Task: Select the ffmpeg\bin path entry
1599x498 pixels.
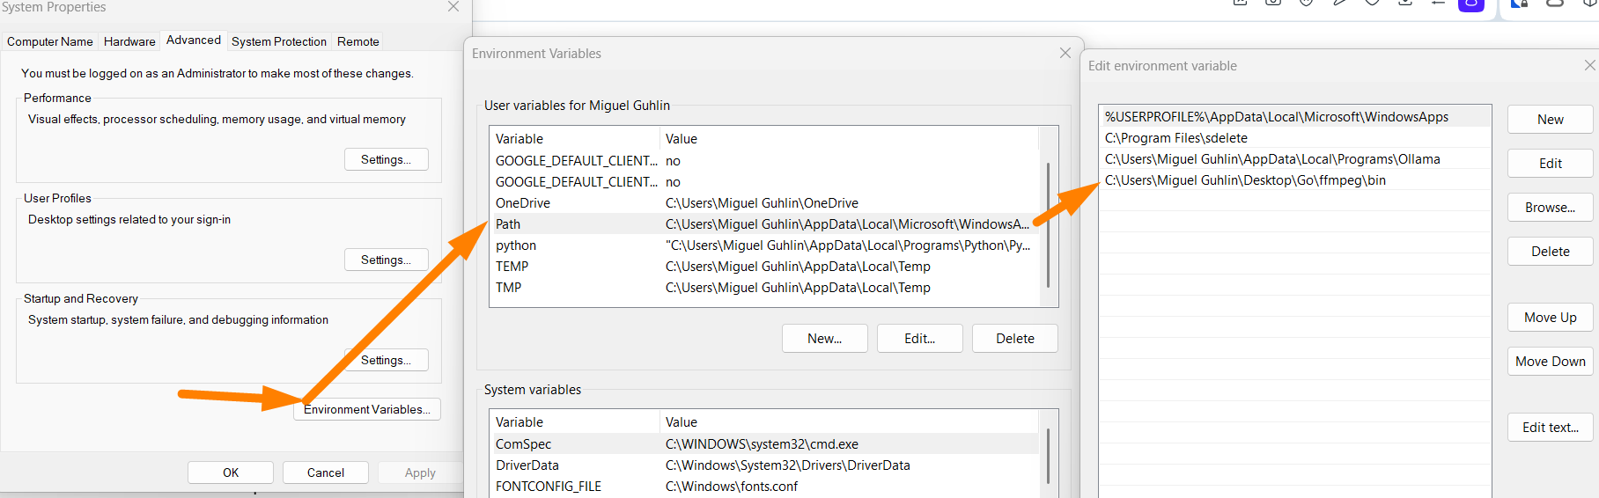Action: point(1245,180)
